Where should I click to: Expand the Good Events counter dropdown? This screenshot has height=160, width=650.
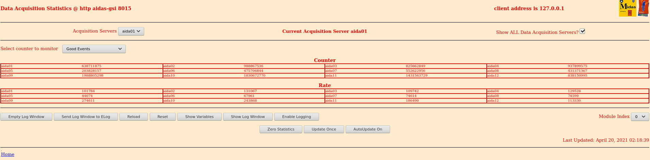click(94, 49)
